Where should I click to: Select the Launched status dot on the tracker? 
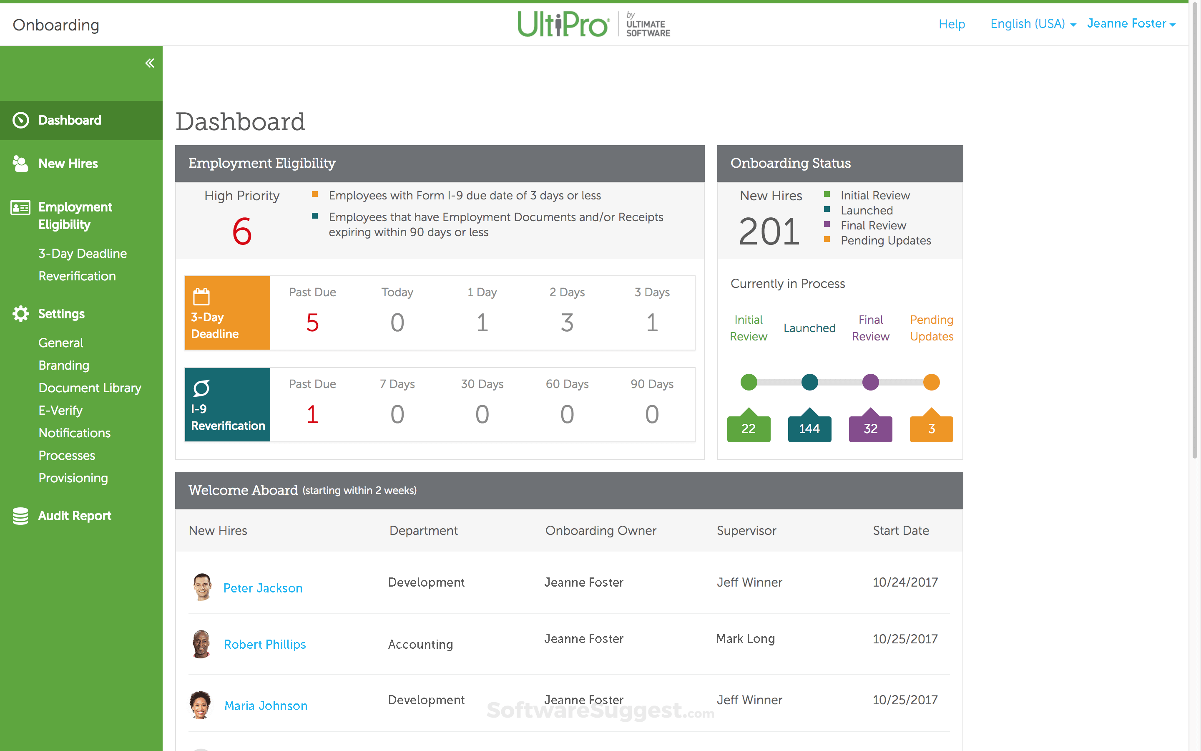point(809,382)
